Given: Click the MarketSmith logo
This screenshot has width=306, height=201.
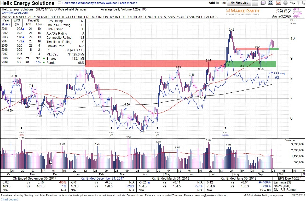Looking at the screenshot, I should (243, 12).
